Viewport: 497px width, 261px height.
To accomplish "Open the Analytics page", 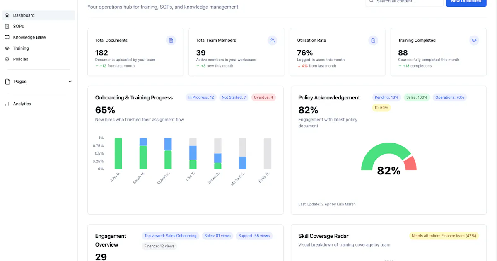I will coord(39,104).
